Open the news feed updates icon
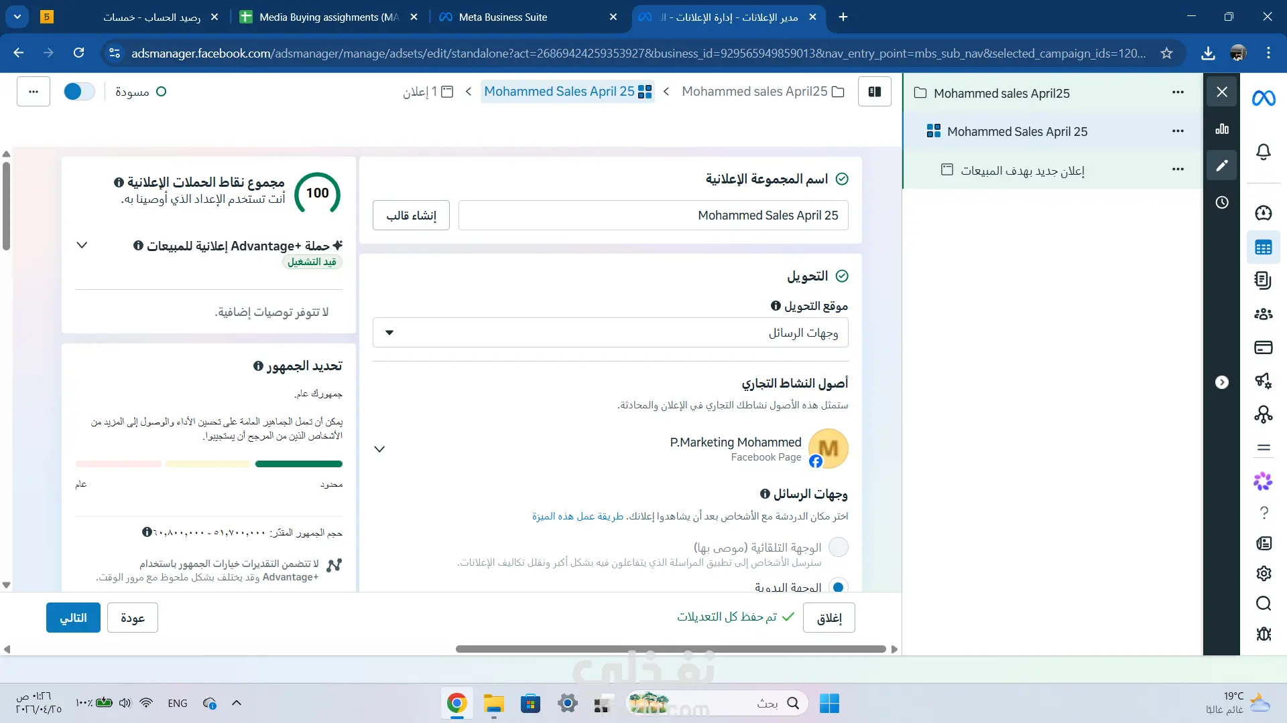Image resolution: width=1287 pixels, height=723 pixels. click(x=1264, y=543)
